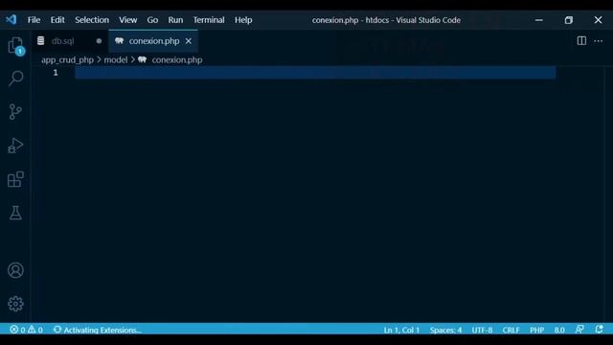Click the VS Code logo icon
Screen dimensions: 613x345
pyautogui.click(x=11, y=19)
